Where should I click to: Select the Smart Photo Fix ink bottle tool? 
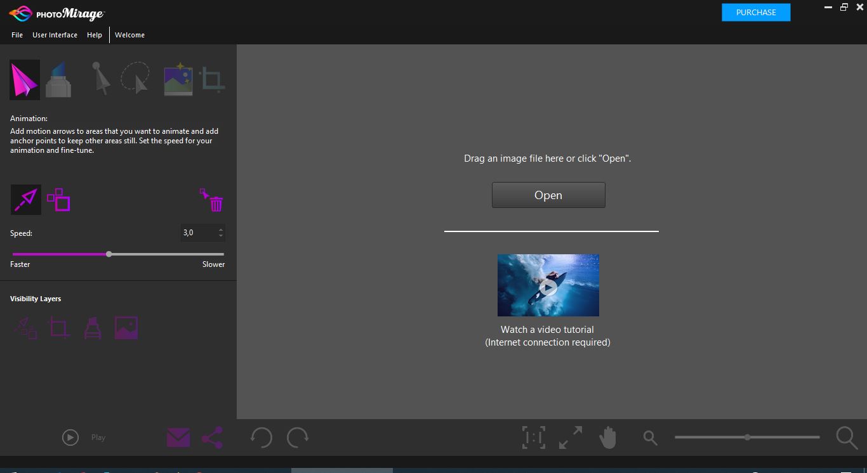(x=58, y=80)
